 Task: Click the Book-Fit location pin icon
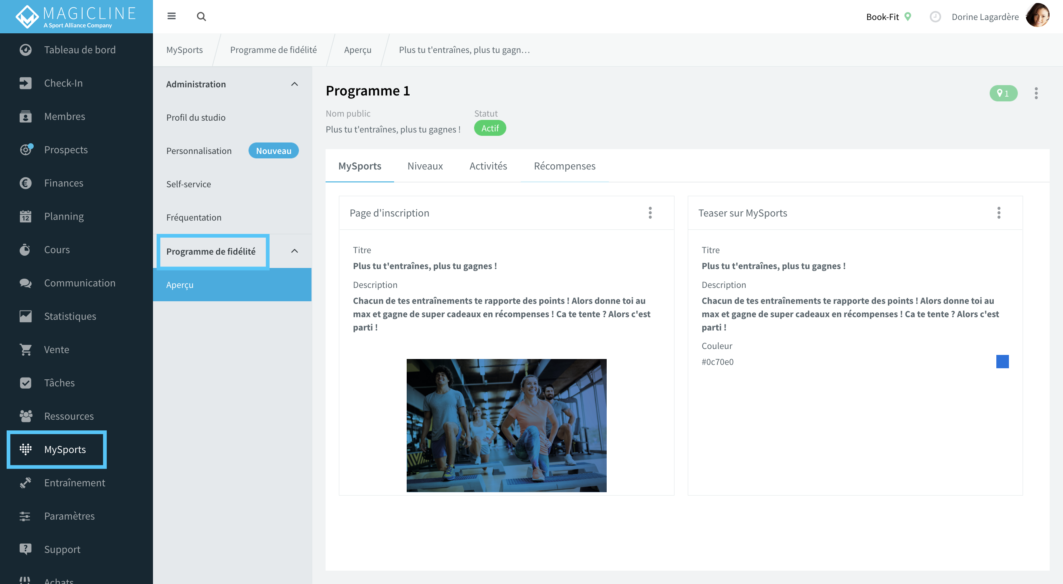click(x=907, y=17)
